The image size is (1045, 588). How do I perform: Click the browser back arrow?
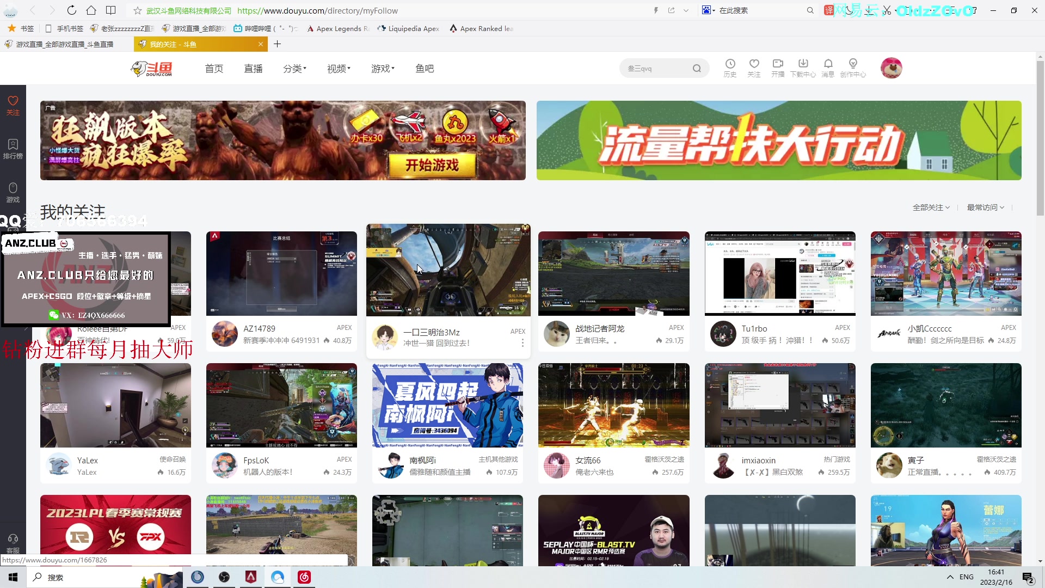point(33,10)
